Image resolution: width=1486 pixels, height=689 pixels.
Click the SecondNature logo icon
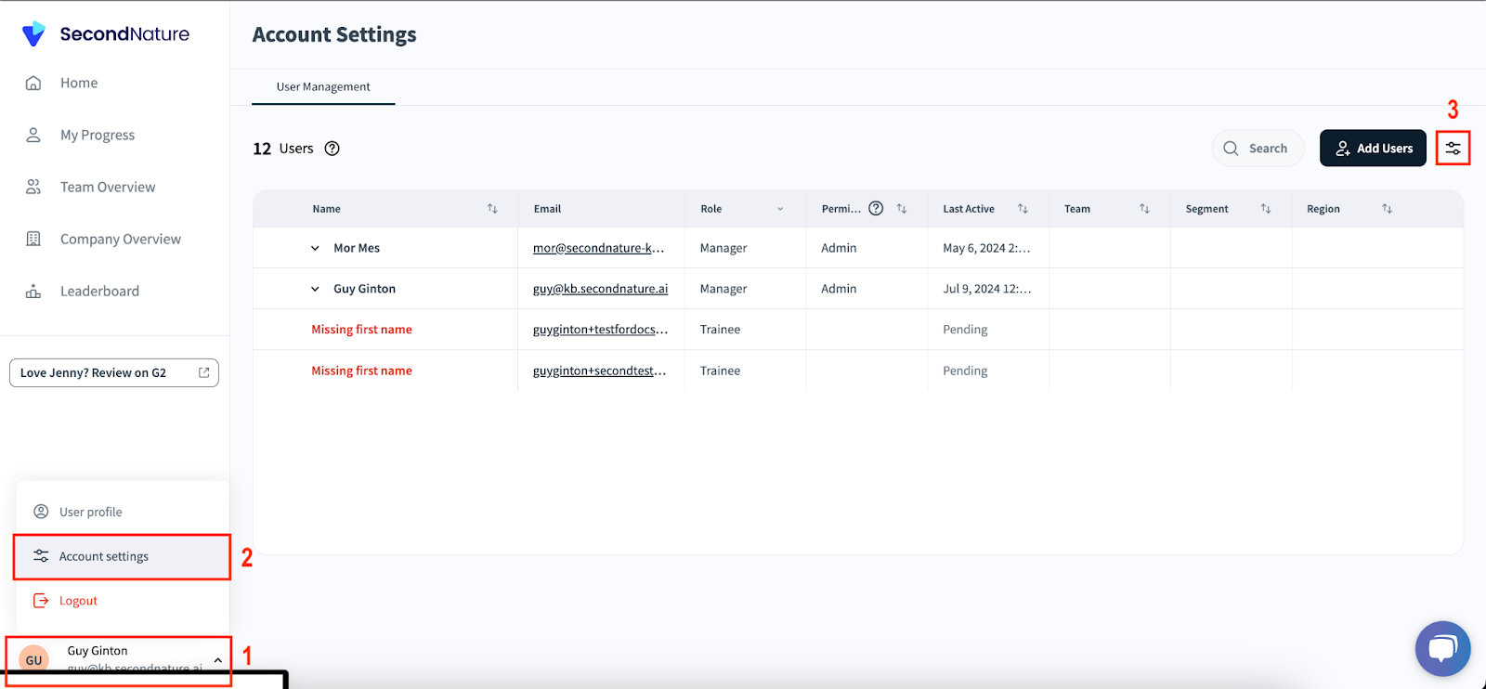(x=33, y=34)
